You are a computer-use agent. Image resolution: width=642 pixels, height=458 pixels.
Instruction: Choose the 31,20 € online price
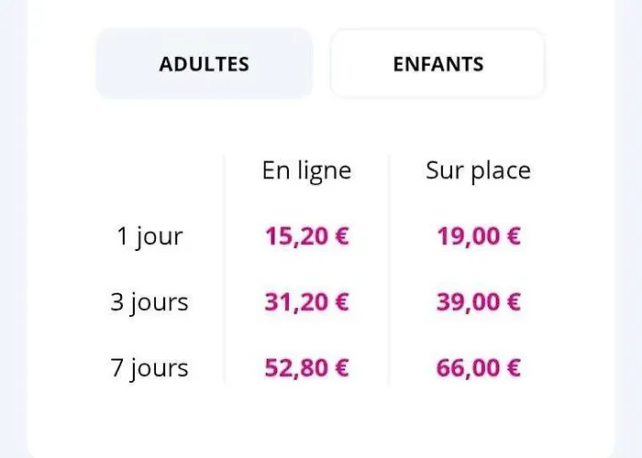306,302
